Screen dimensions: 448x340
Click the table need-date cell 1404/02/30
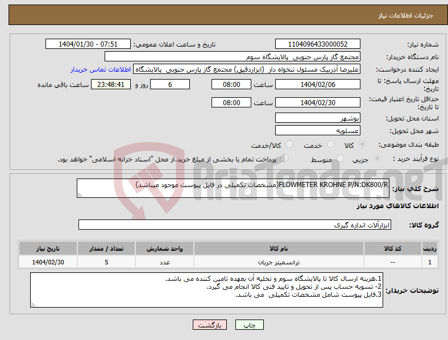pos(48,262)
